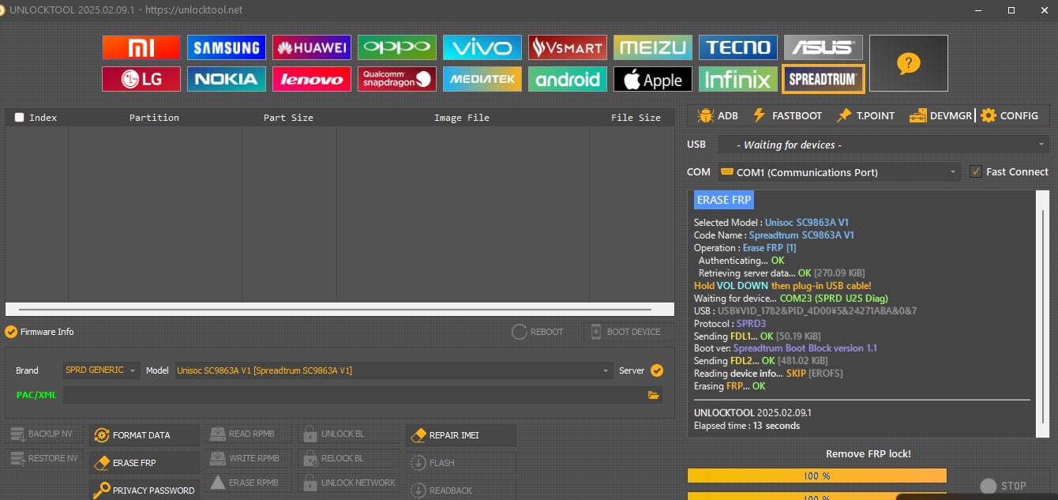
Task: Click the log panel vertical scrollbar
Action: 1043,313
